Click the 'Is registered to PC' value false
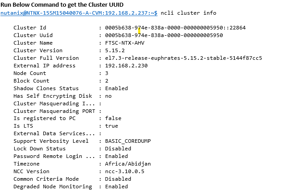Viewport: 282px width, 195px height. (x=113, y=118)
